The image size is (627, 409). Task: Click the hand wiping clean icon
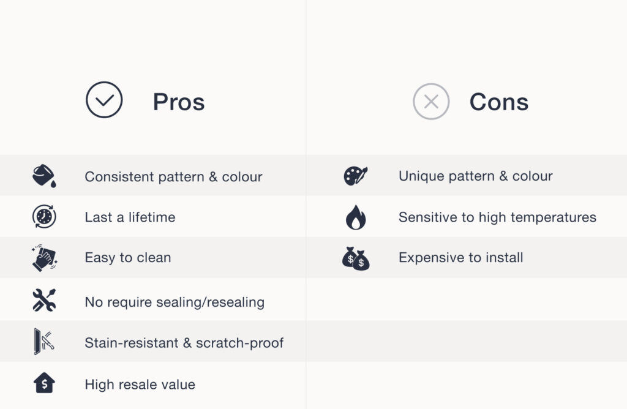coord(44,258)
